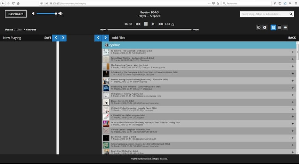
Task: Open browser hamburger menu
Action: (x=296, y=3)
